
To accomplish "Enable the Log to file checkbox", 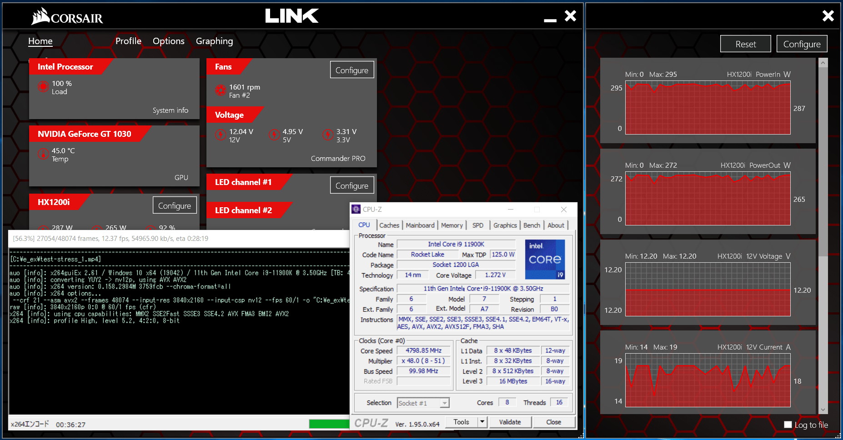I will pos(788,425).
